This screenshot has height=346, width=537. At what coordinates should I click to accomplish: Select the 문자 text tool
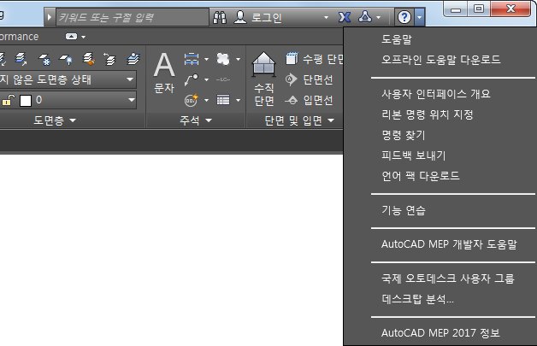pos(164,73)
